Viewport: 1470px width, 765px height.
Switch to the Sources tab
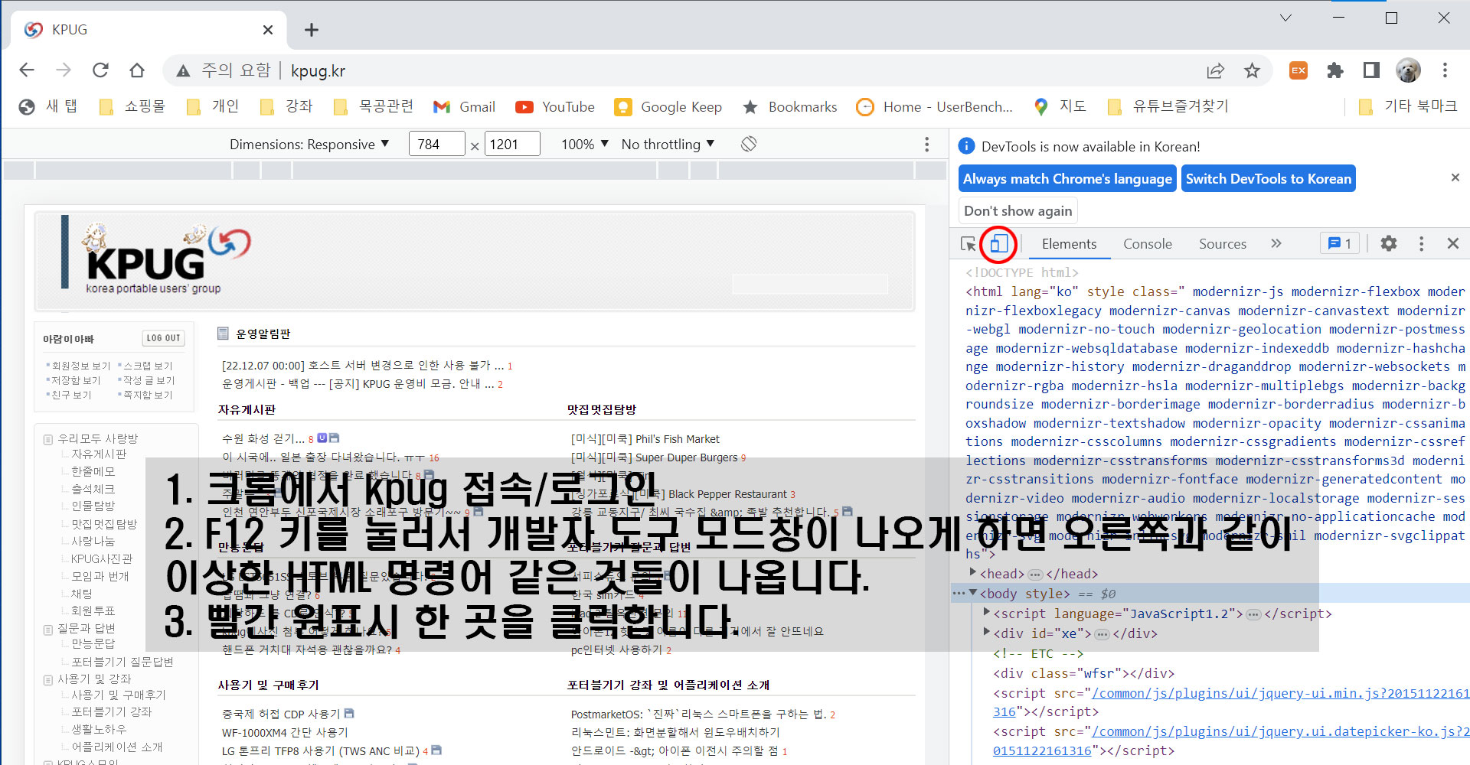point(1223,243)
